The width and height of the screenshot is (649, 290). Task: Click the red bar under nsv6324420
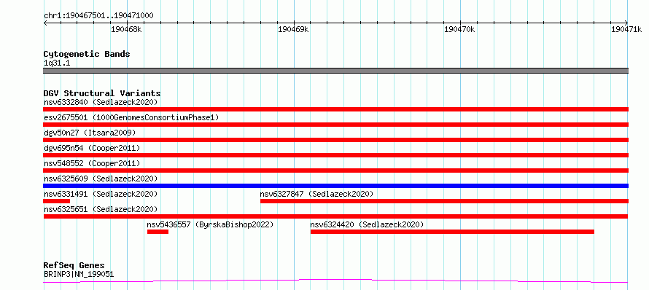[452, 232]
